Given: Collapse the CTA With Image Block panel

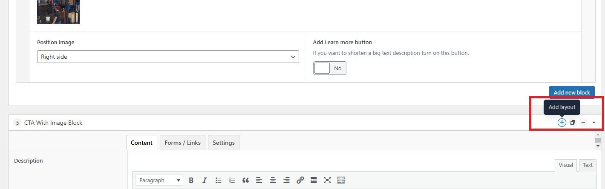Looking at the screenshot, I should pos(594,123).
